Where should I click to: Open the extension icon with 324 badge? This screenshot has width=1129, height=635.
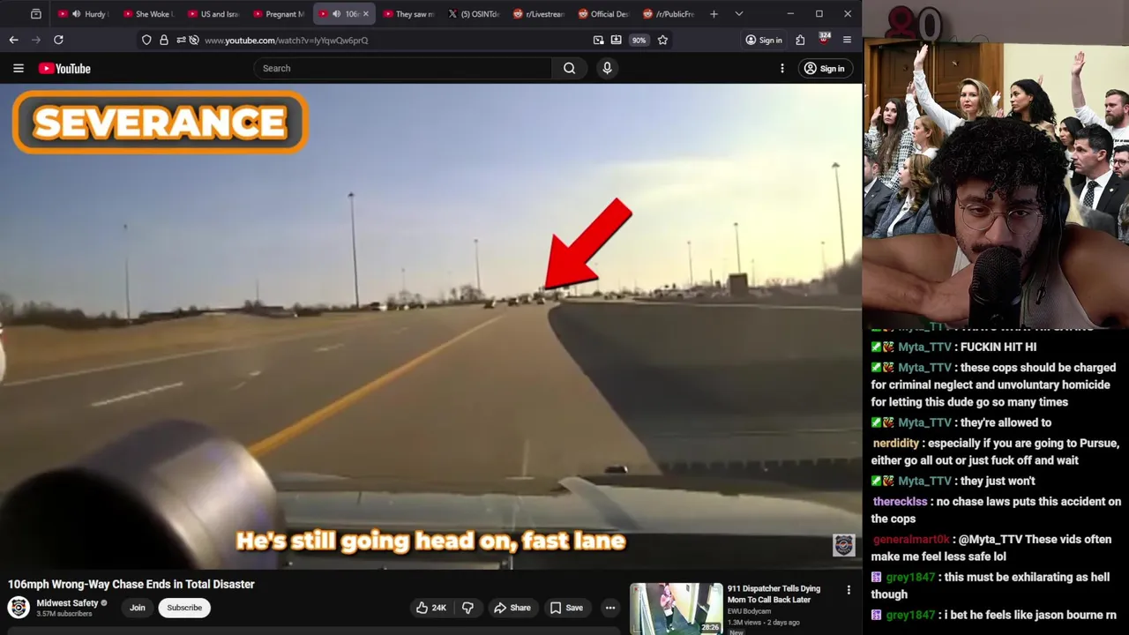[x=824, y=39]
